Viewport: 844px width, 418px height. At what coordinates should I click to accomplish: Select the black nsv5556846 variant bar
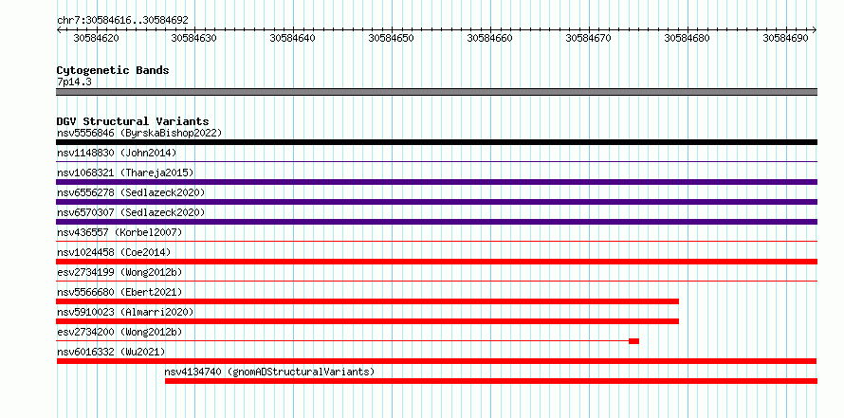(x=436, y=142)
